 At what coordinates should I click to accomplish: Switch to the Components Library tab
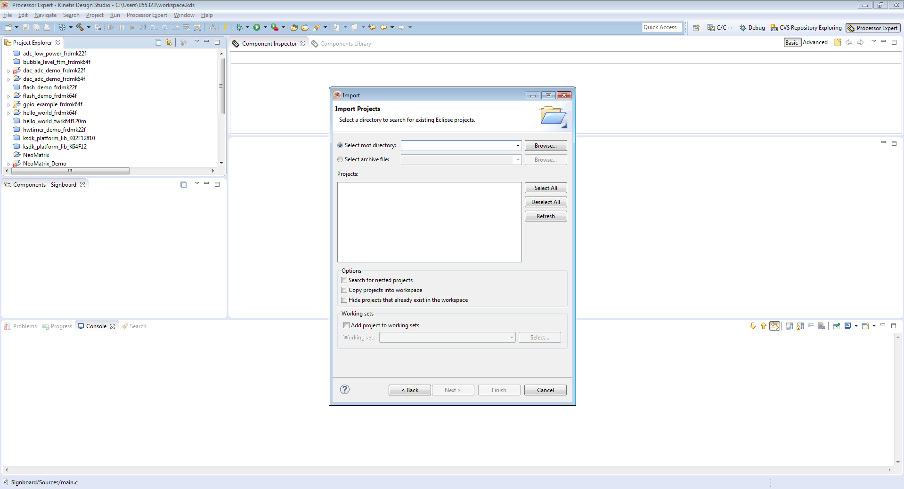pyautogui.click(x=345, y=44)
